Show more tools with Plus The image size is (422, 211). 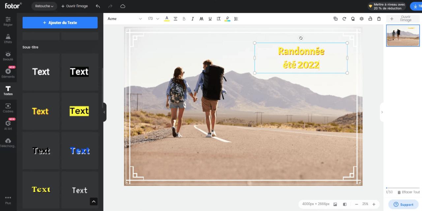8,200
